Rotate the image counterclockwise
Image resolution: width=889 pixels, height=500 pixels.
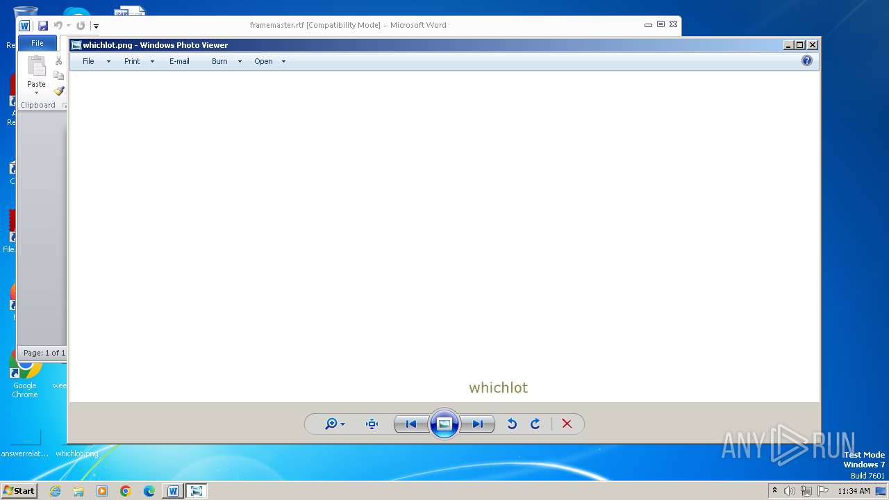[x=512, y=424]
